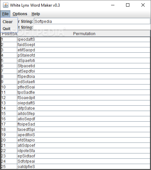
Task: Select permutation oiepdaftS
Action: click(83, 103)
